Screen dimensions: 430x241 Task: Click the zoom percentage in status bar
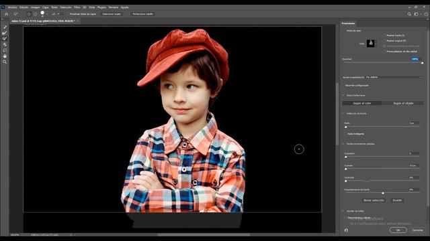click(x=15, y=235)
